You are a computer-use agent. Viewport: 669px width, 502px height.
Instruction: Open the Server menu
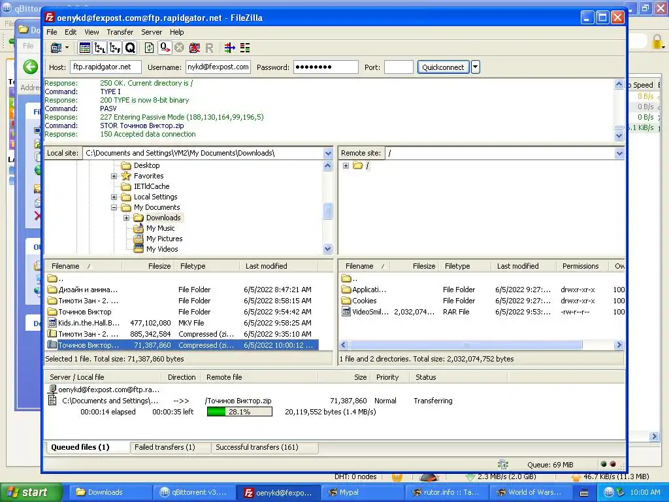click(152, 32)
